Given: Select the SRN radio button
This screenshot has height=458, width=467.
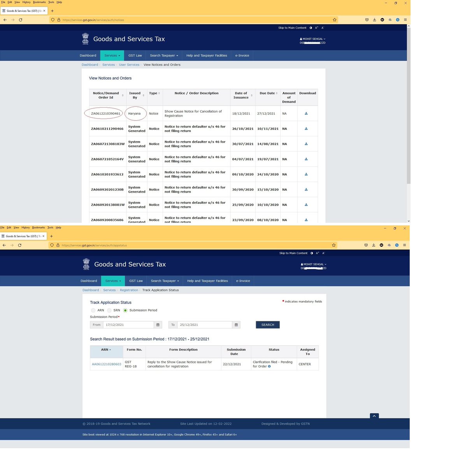Looking at the screenshot, I should pos(109,310).
